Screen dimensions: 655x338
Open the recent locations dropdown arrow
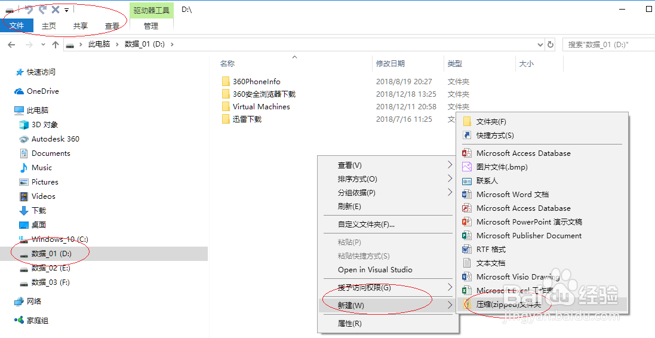click(43, 45)
